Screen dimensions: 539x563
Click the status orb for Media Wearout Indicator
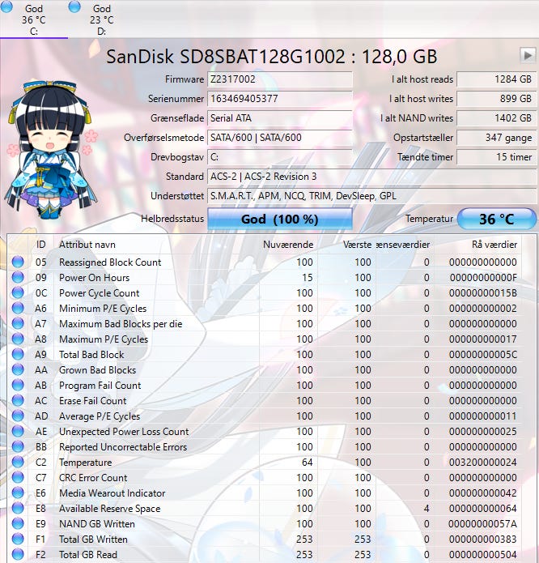click(18, 493)
